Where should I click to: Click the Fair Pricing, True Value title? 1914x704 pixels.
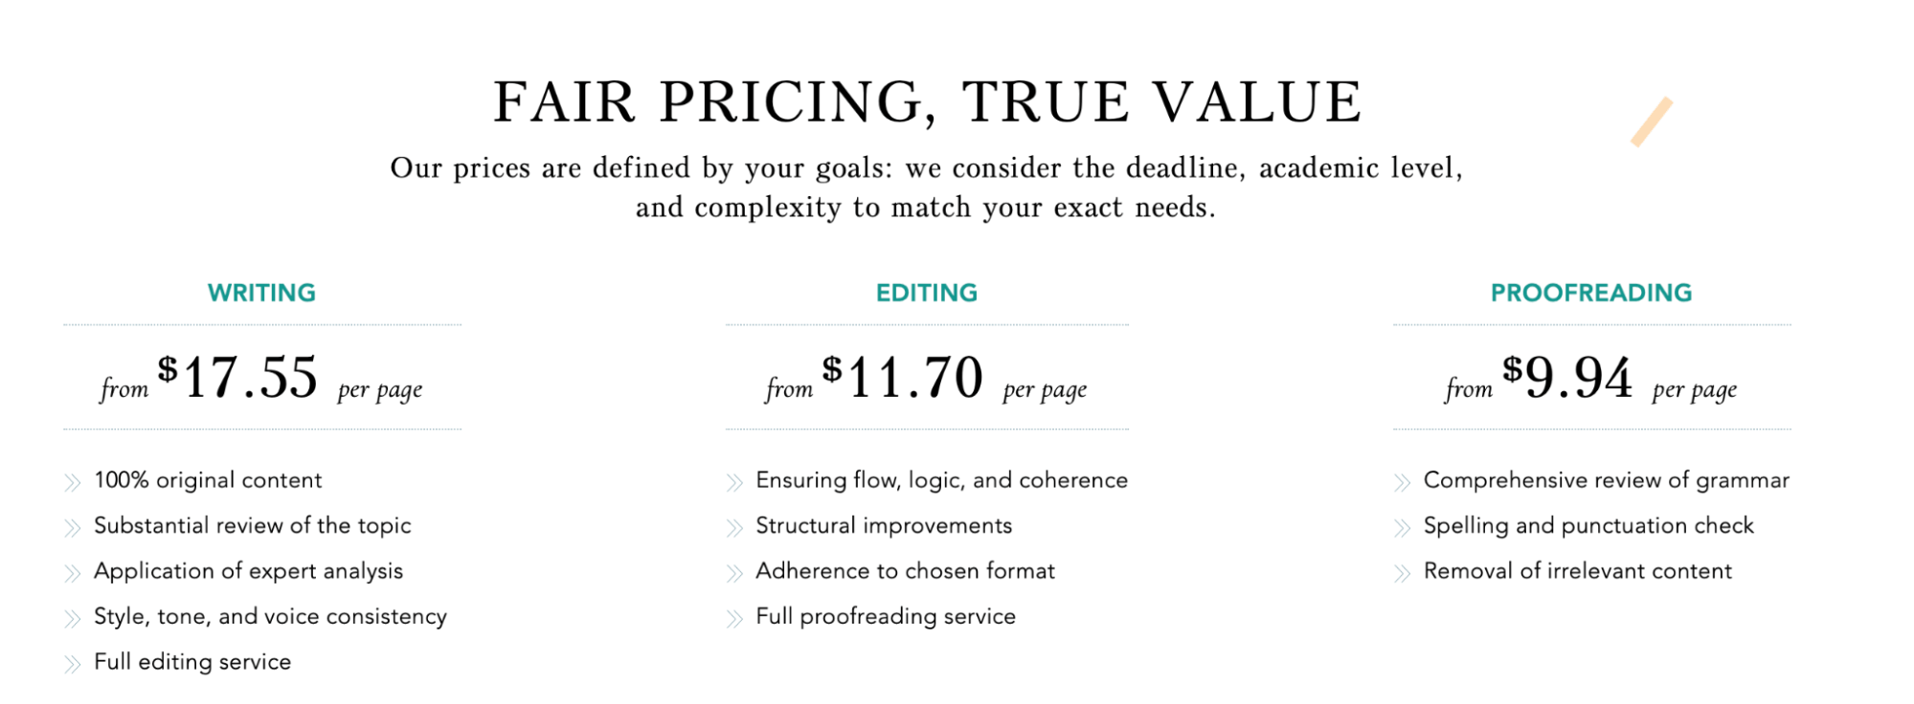pos(927,101)
